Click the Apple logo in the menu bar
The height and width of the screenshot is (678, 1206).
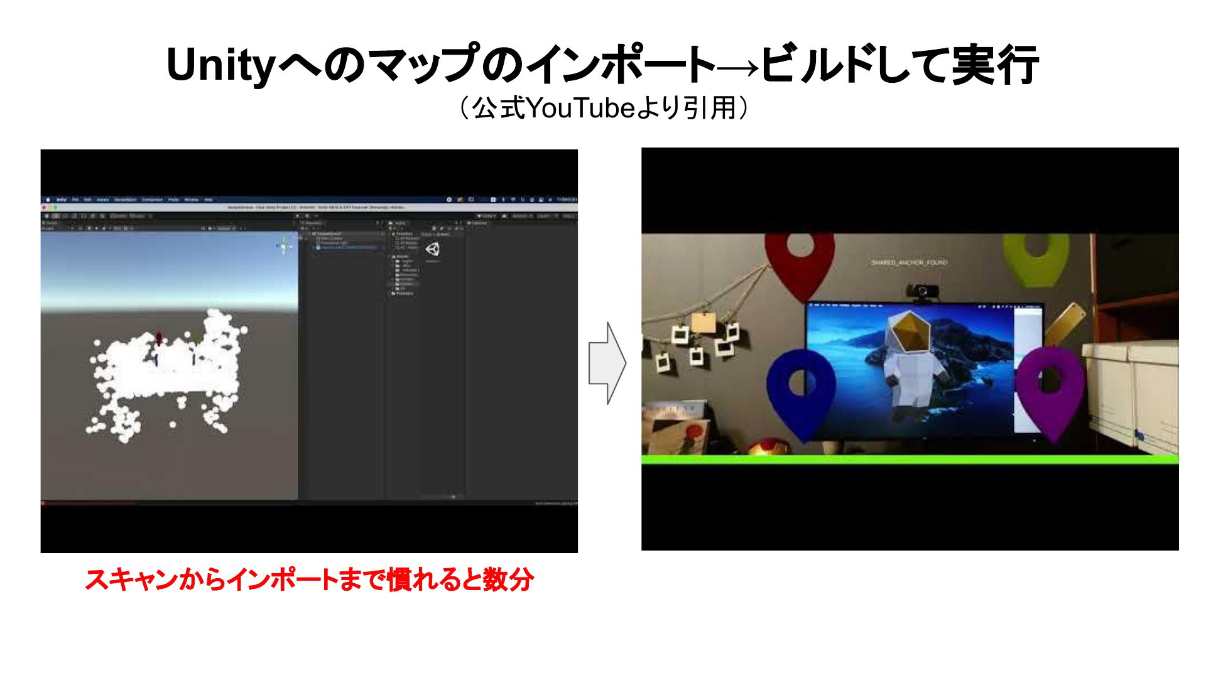[x=48, y=200]
